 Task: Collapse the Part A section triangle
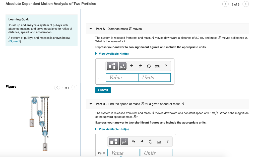(x=91, y=29)
